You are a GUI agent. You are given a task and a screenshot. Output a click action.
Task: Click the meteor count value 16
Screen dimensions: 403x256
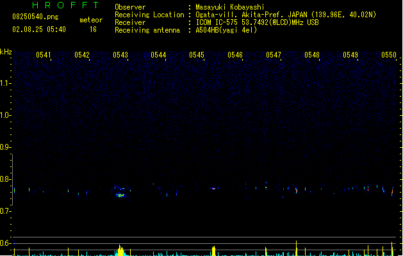(x=93, y=29)
